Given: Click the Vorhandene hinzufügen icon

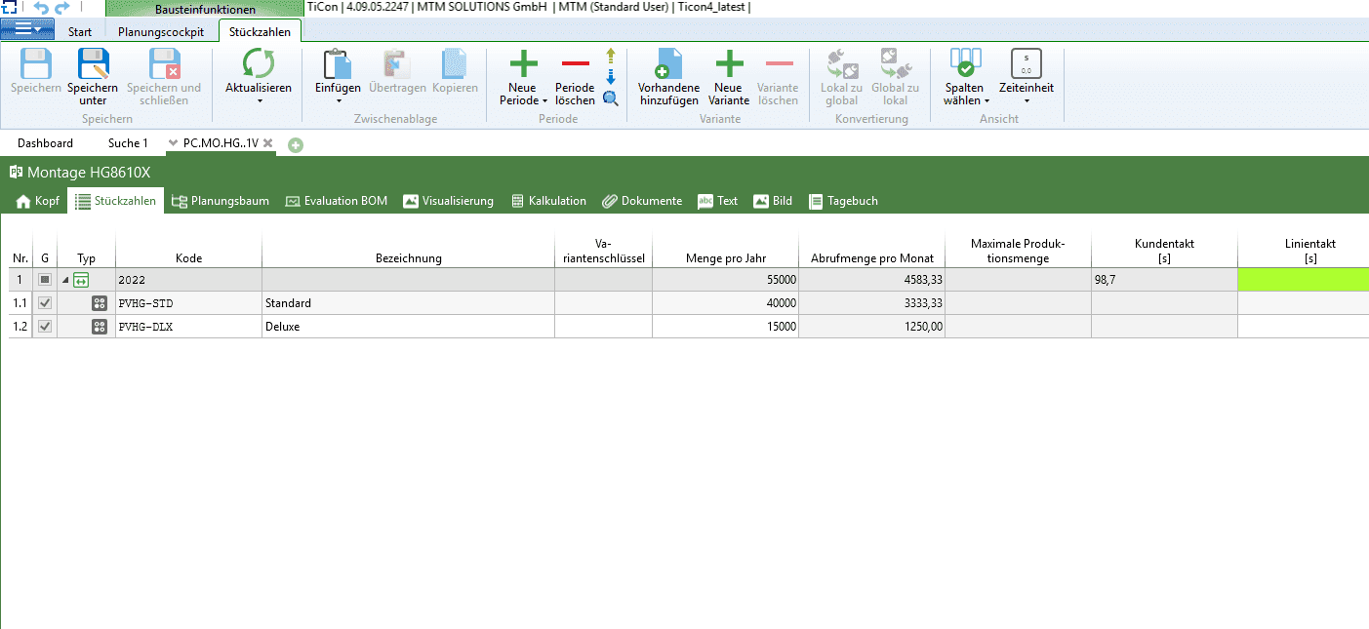Looking at the screenshot, I should tap(668, 64).
